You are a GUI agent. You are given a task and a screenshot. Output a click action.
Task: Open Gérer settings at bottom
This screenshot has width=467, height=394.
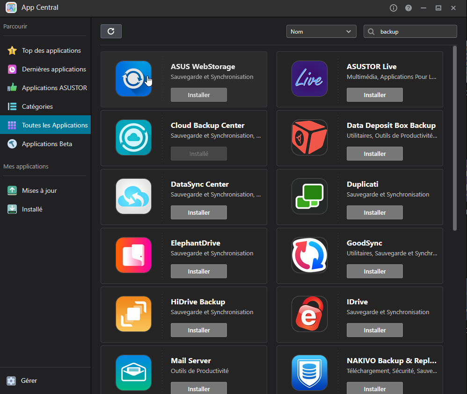(45, 380)
